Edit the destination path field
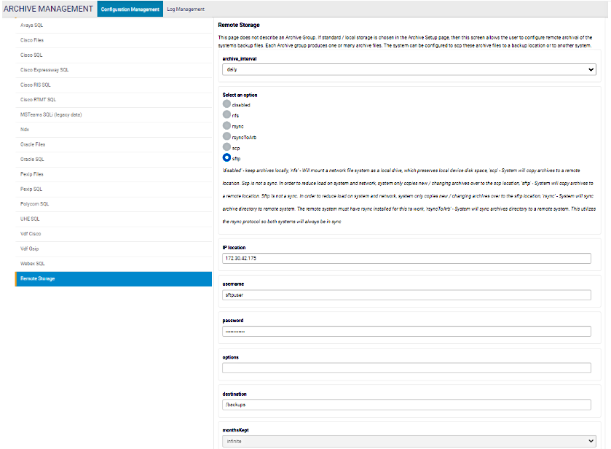Viewport: 611px width, 449px height. 406,405
